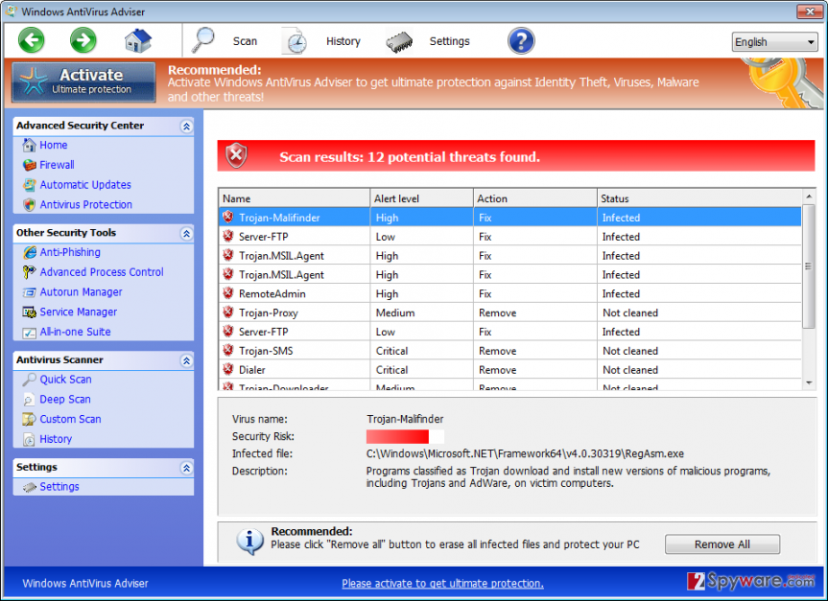Click the threat list scroll up arrow
The height and width of the screenshot is (601, 828).
(x=809, y=196)
